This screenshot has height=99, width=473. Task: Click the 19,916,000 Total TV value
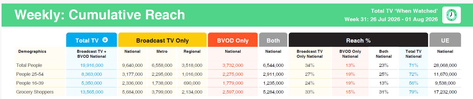(x=92, y=65)
